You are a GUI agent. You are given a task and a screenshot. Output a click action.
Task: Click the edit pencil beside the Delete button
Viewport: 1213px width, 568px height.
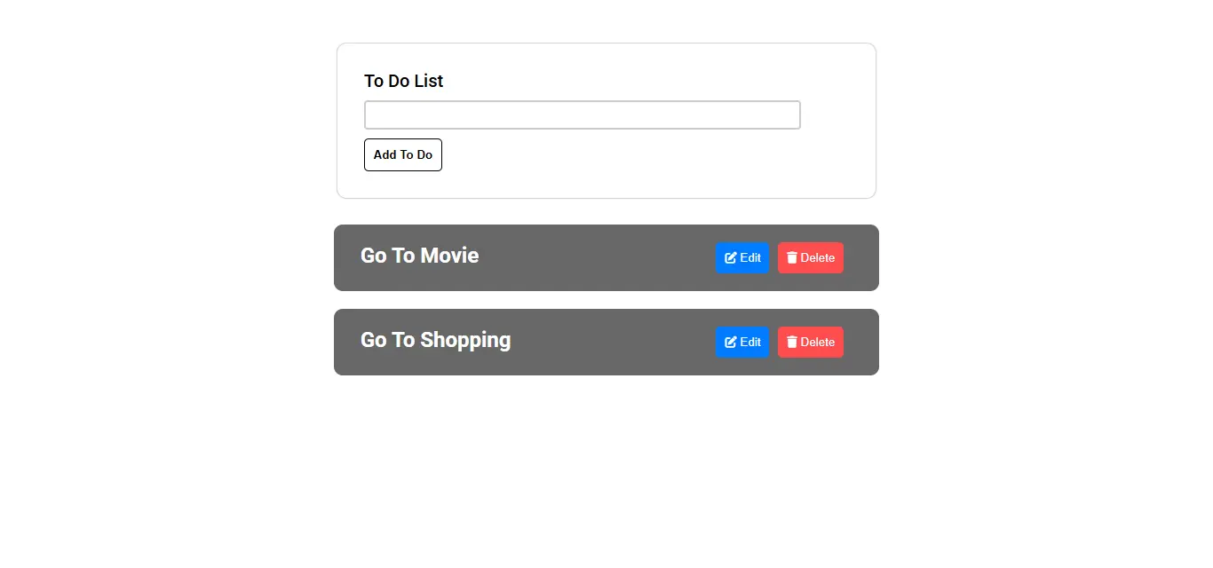[x=730, y=257]
